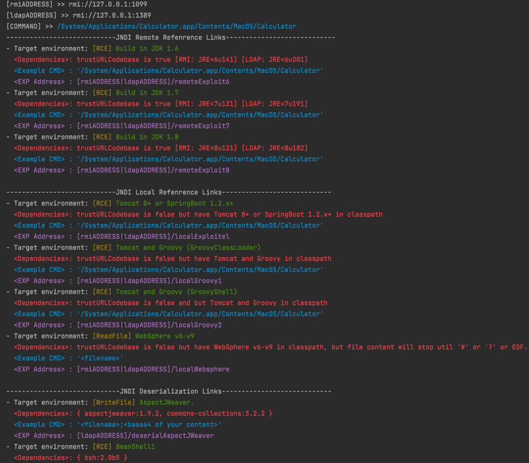Screen dimensions: 529x463
Task: Click Example CMD line under GroovyShell entry
Action: (168, 314)
